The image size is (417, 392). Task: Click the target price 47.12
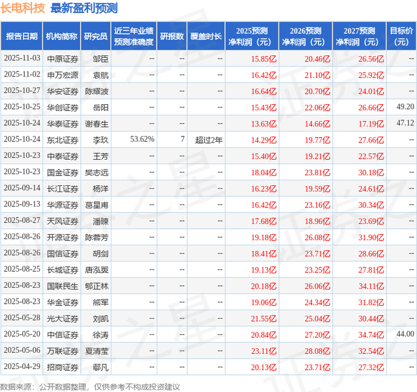click(x=405, y=123)
